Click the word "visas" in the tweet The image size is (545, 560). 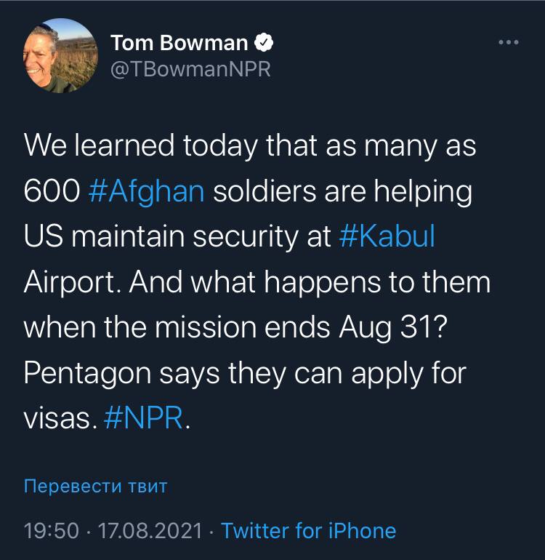tap(58, 419)
